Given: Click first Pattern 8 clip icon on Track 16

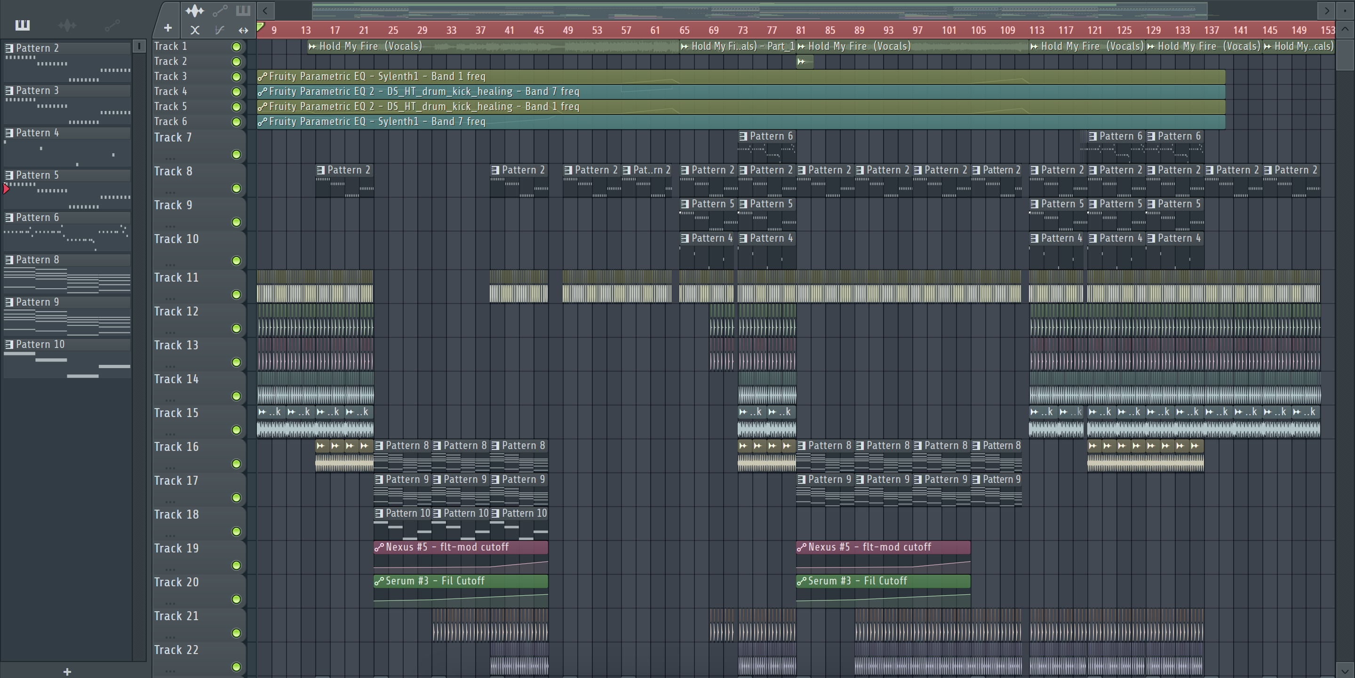Looking at the screenshot, I should (x=379, y=446).
